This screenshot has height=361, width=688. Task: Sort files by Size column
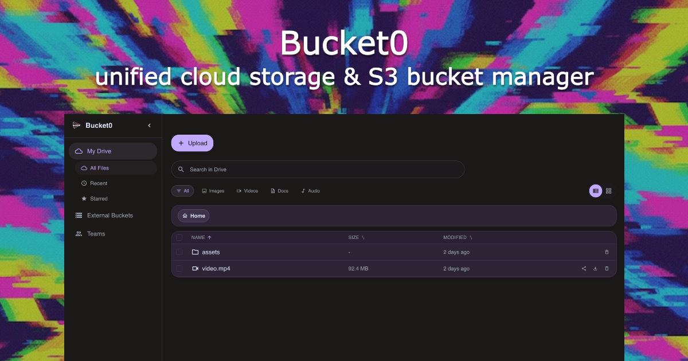pos(354,237)
